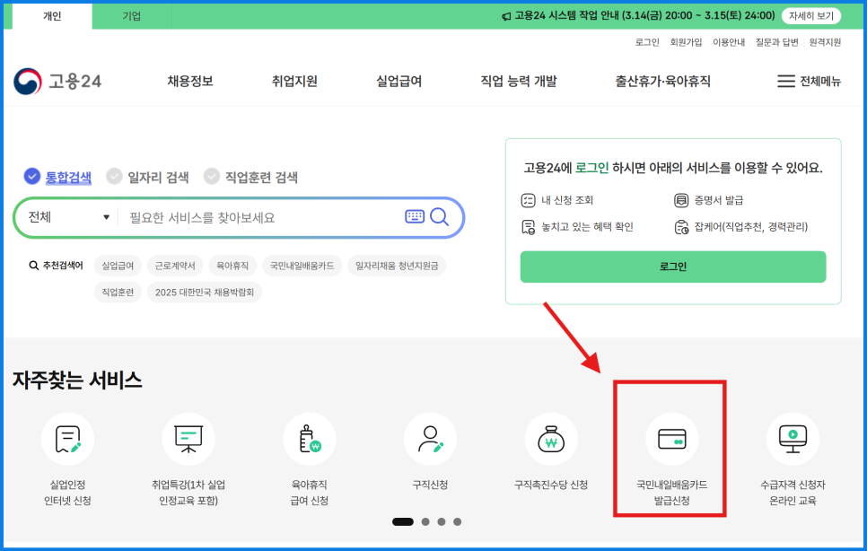Open 구직촉진수당 신청 money bag icon
The height and width of the screenshot is (551, 867).
[x=551, y=439]
